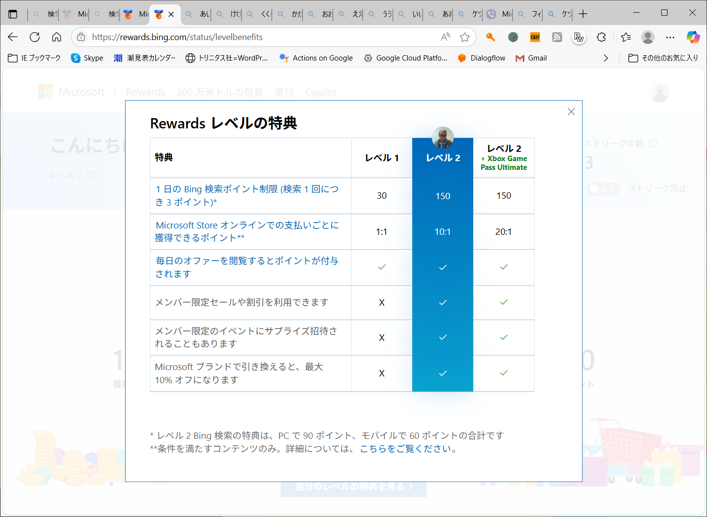Go back to the previous page
The width and height of the screenshot is (707, 517).
pos(13,37)
